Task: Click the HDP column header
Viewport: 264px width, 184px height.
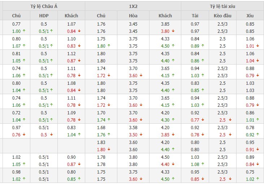Action: [x=44, y=16]
